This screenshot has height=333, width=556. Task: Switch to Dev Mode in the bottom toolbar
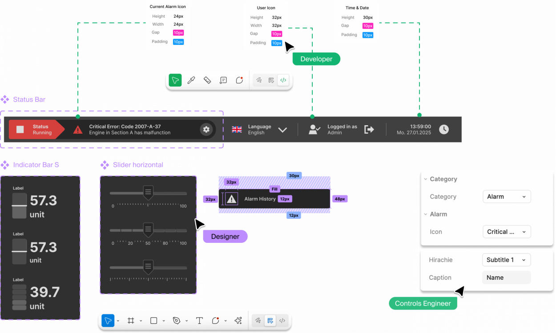[282, 321]
